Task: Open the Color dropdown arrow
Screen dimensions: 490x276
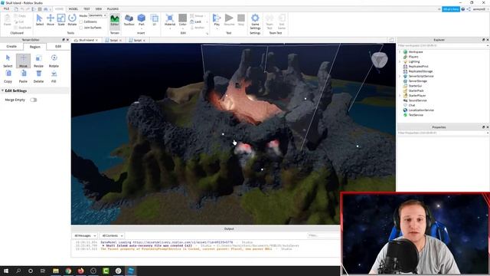Action: point(183,28)
